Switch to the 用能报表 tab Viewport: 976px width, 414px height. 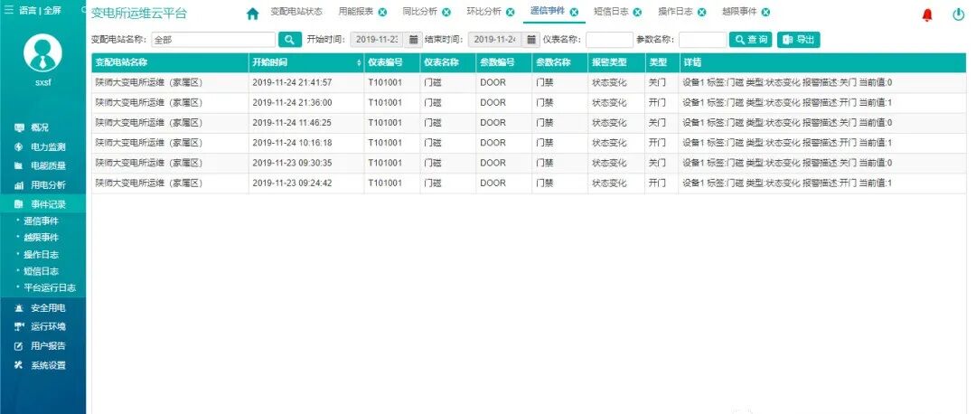coord(356,12)
